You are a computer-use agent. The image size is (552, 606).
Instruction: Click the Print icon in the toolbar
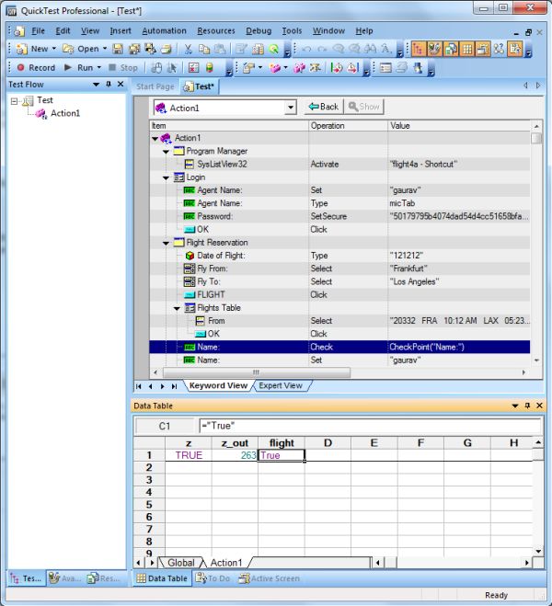[x=167, y=49]
